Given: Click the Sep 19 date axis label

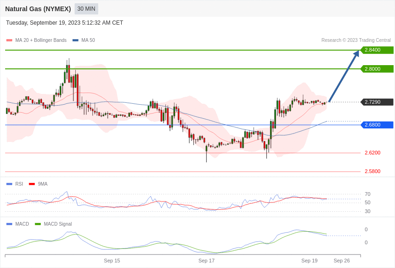Looking at the screenshot, I should (x=309, y=261).
